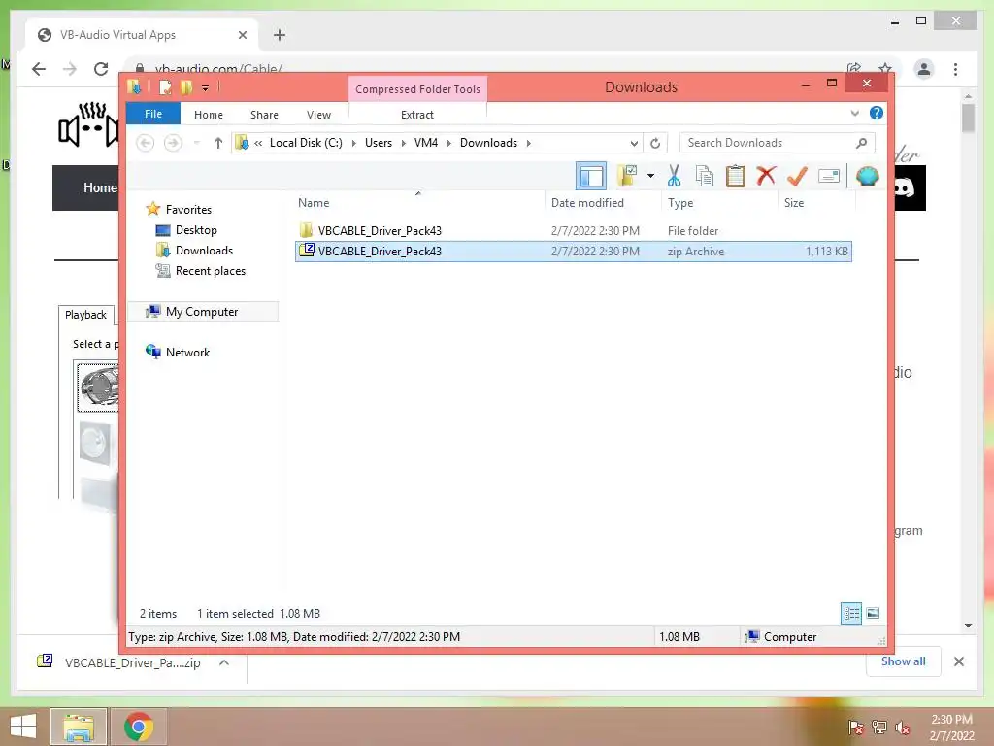Close the Chrome downloads bar

pyautogui.click(x=958, y=661)
